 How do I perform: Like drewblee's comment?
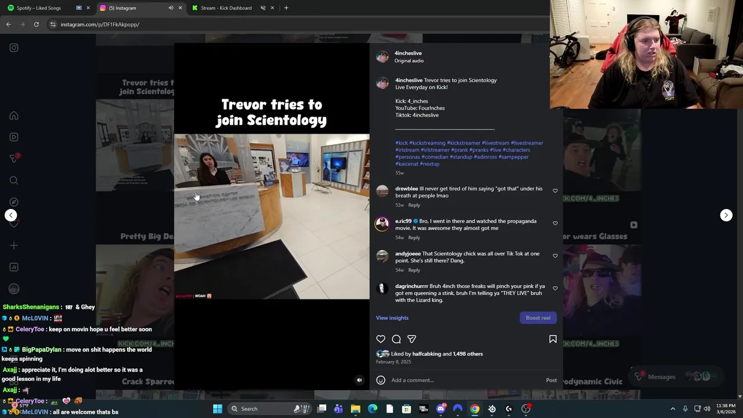555,191
